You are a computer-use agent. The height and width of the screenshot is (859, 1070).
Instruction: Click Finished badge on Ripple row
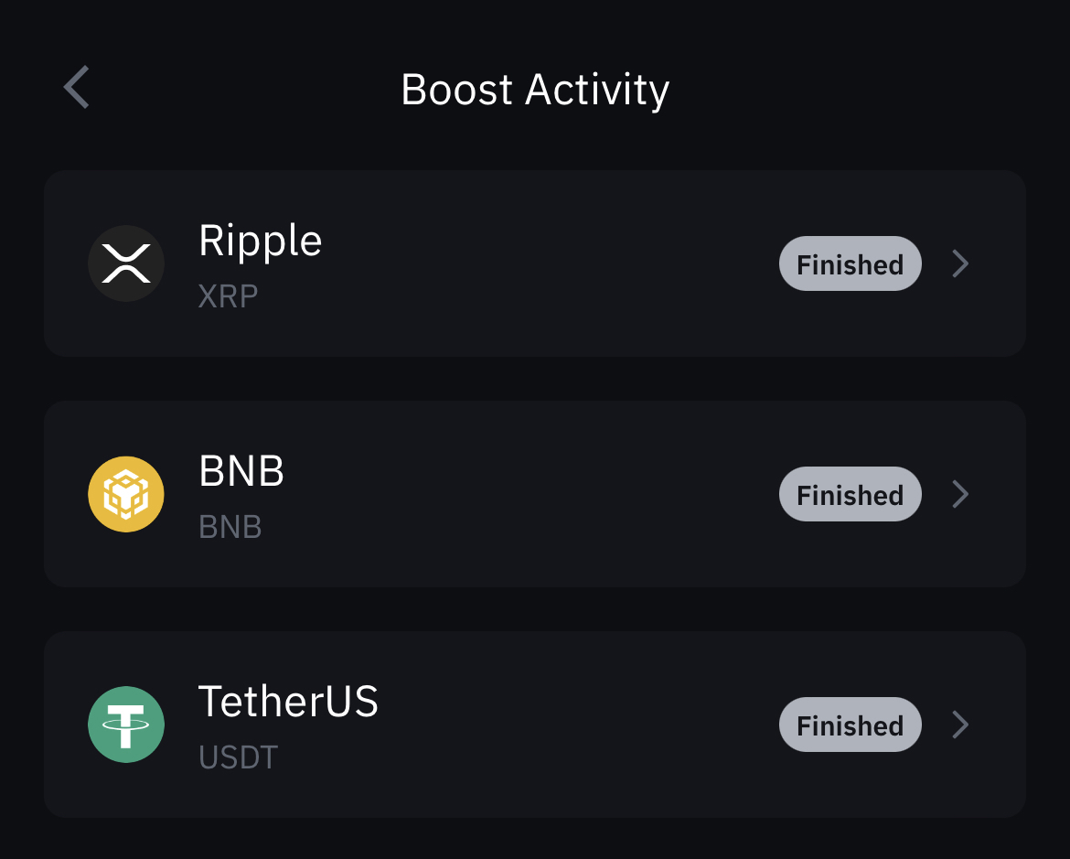click(850, 264)
